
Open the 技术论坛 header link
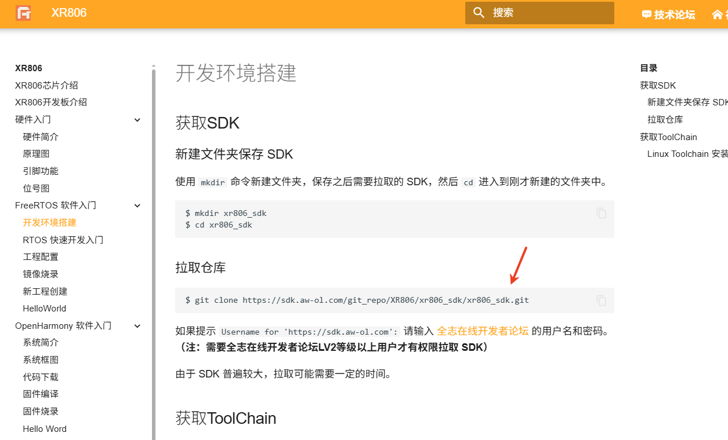[x=668, y=14]
